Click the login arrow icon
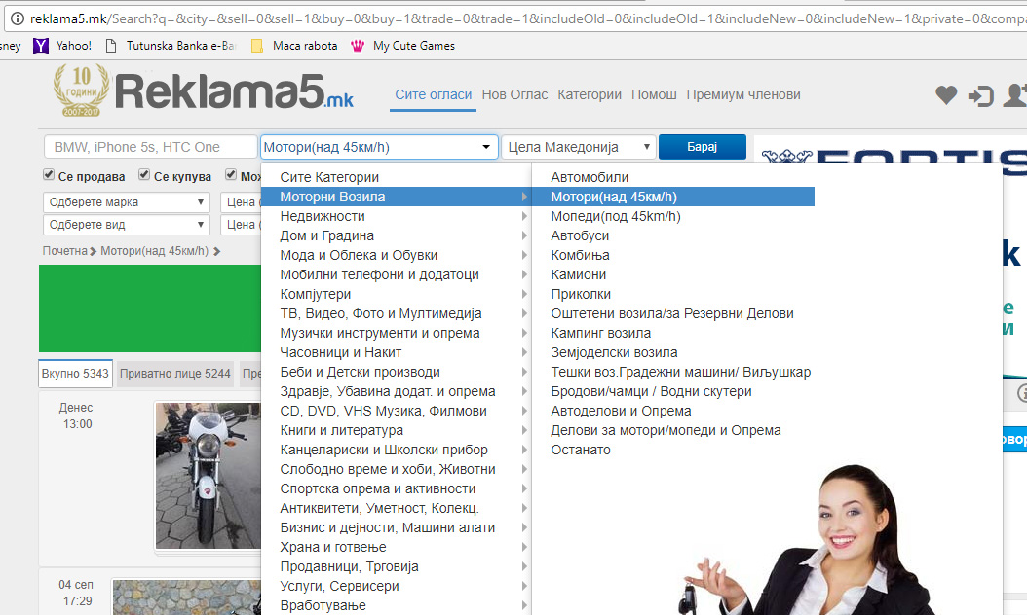The image size is (1027, 615). click(x=980, y=96)
